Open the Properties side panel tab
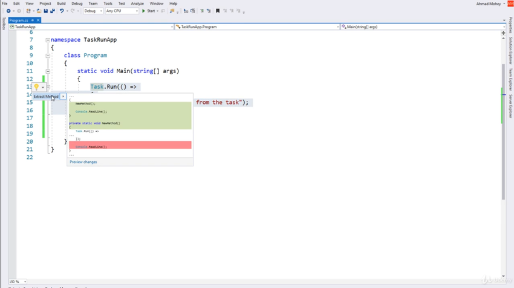Image resolution: width=514 pixels, height=288 pixels. coord(510,25)
